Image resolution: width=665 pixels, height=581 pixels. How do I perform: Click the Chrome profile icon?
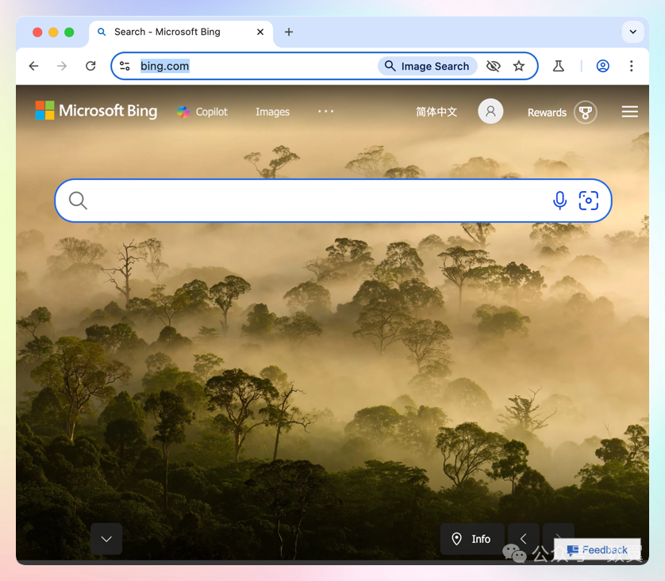coord(603,67)
